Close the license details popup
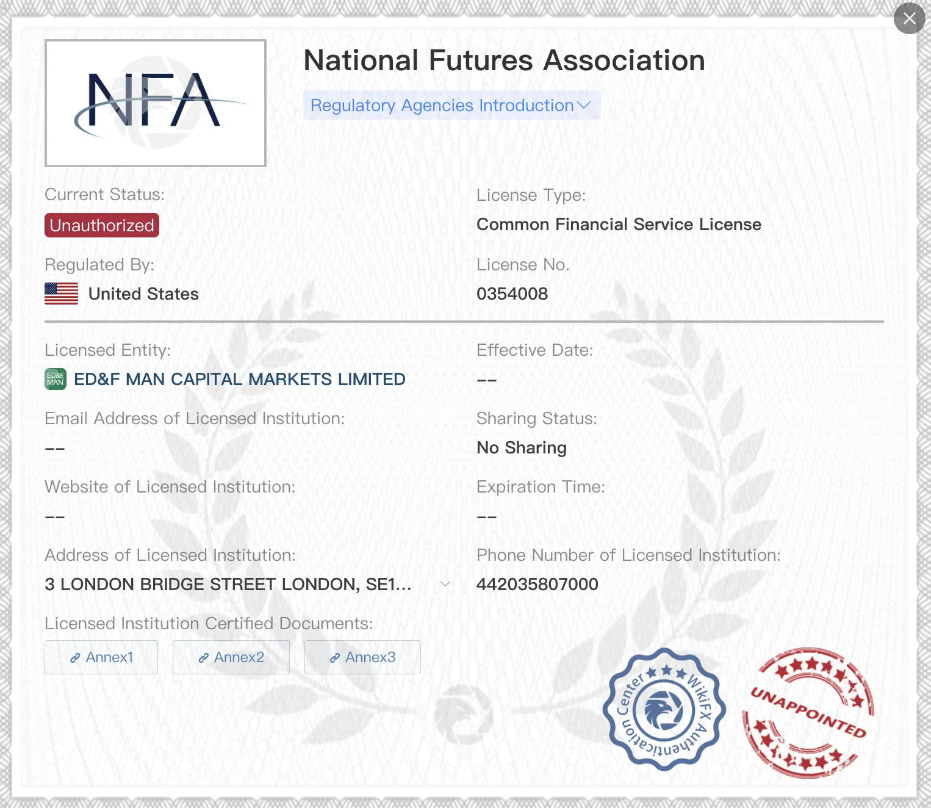The image size is (931, 808). (x=909, y=18)
